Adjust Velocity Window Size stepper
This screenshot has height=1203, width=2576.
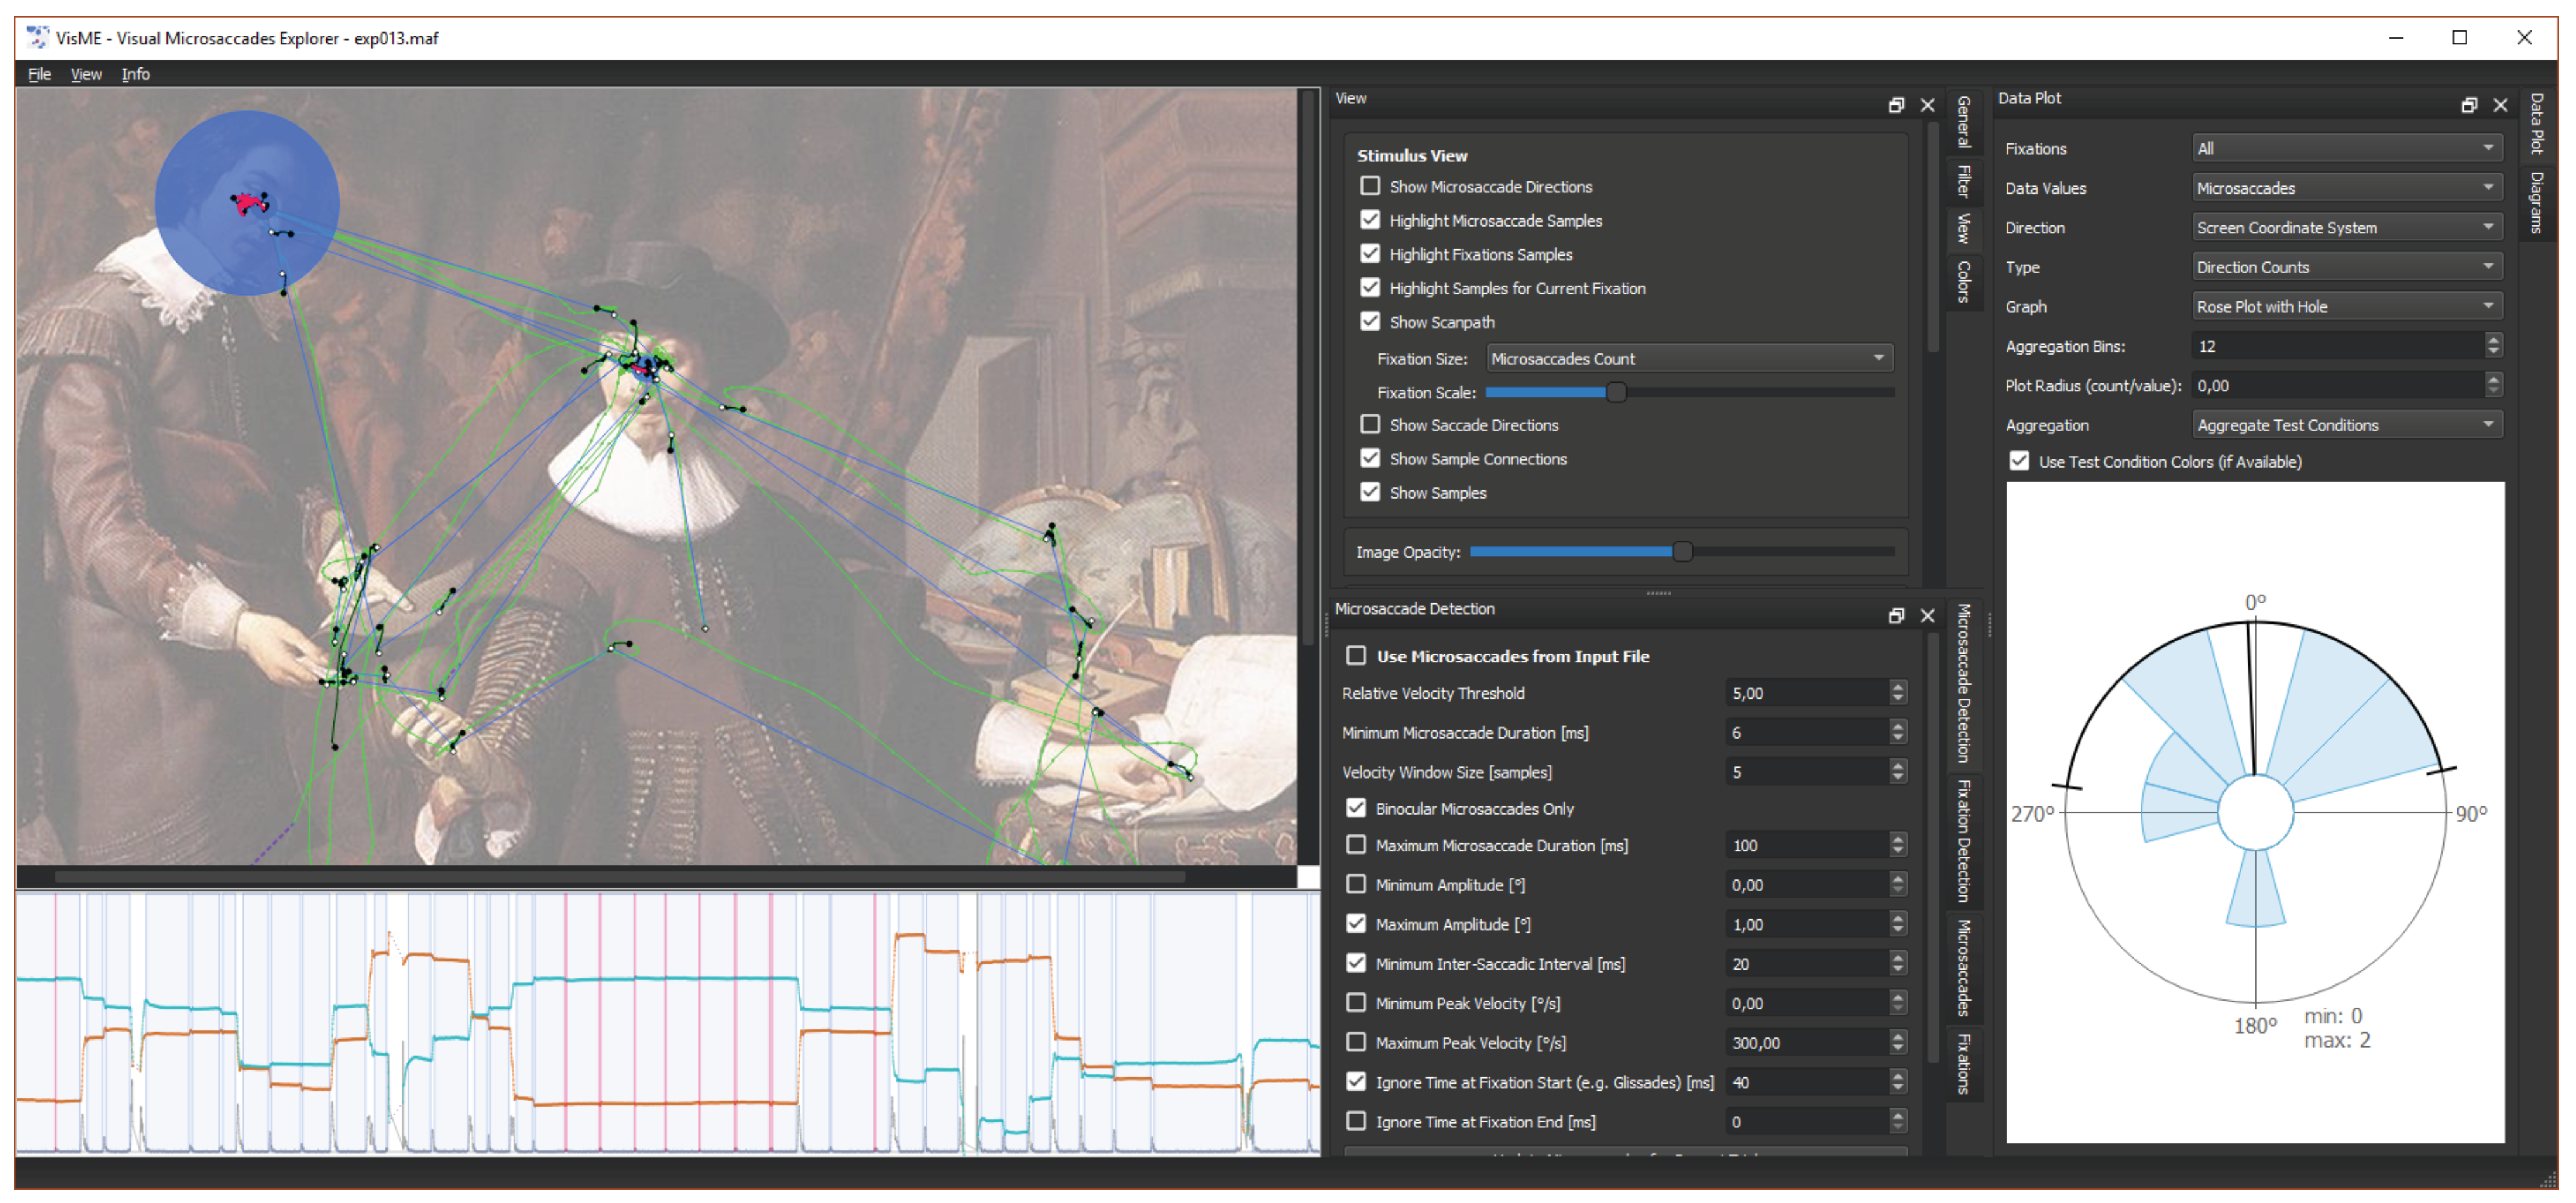click(x=1898, y=772)
